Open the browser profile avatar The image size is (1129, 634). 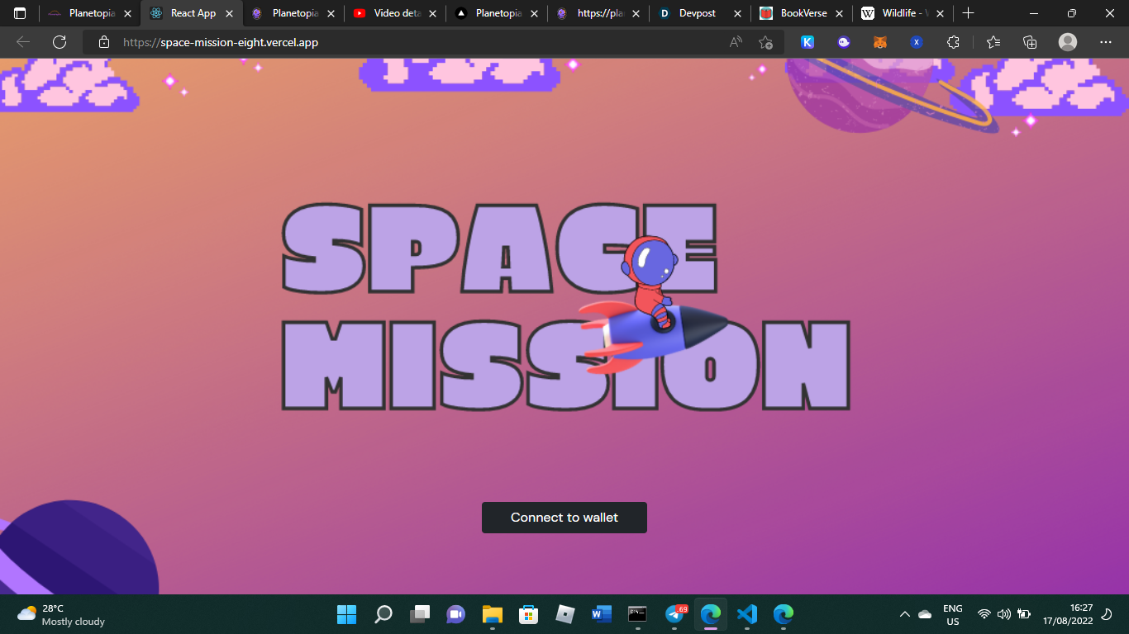pos(1068,42)
